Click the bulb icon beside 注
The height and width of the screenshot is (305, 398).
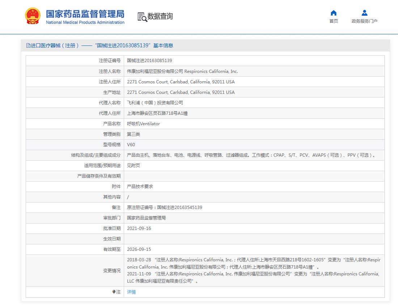114,292
